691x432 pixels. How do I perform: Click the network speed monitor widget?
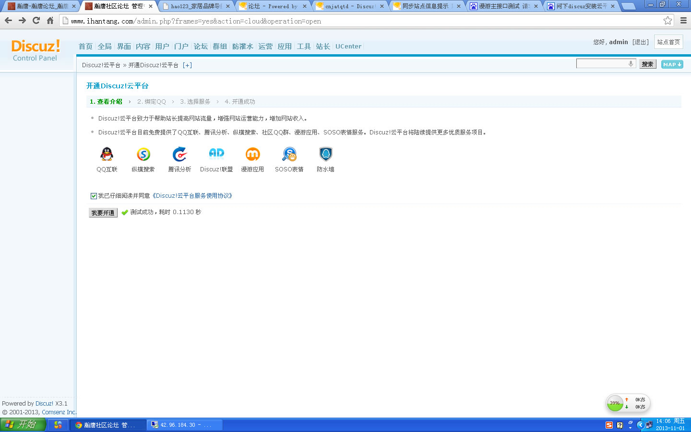click(628, 403)
